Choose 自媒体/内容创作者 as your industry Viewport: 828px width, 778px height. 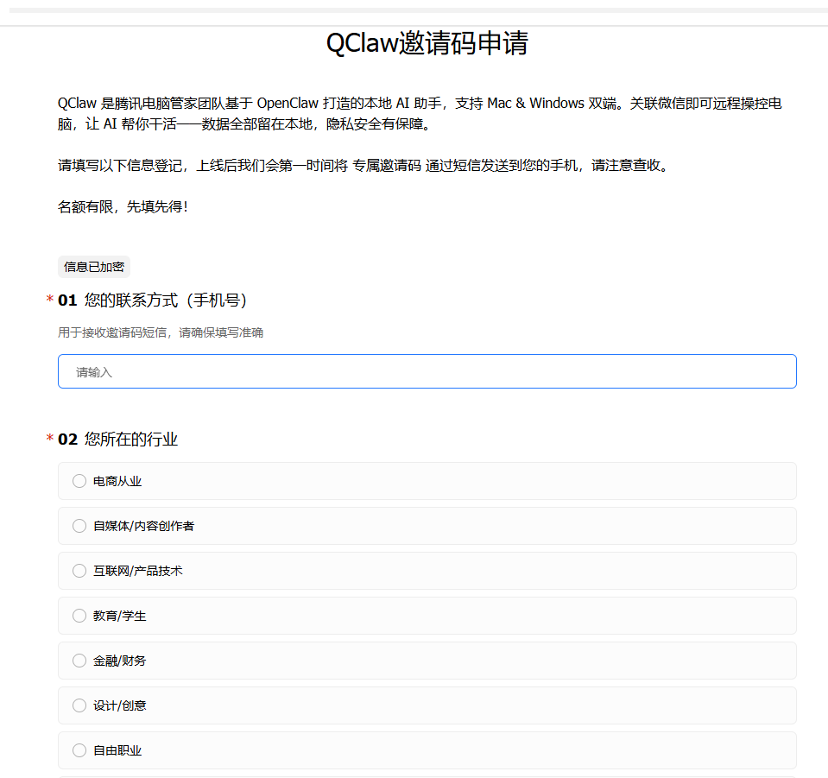pyautogui.click(x=79, y=526)
